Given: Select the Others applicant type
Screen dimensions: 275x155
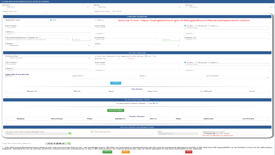Looking at the screenshot, I should (96, 20).
